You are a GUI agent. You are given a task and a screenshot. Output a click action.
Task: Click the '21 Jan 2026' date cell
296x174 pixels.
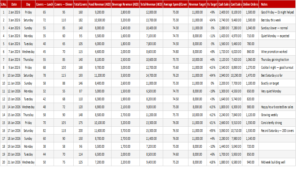[x=14, y=162]
